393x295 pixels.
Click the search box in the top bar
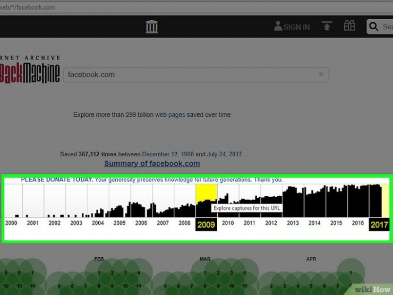point(380,27)
